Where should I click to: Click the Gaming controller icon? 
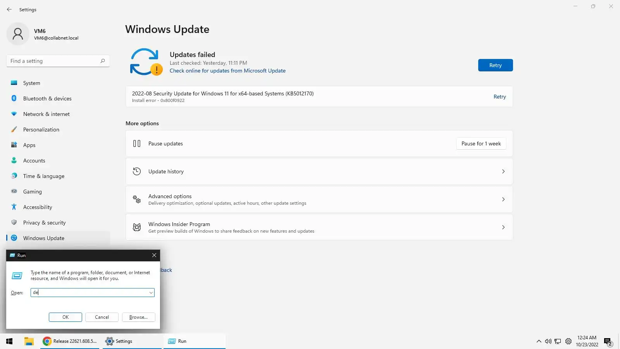[14, 191]
